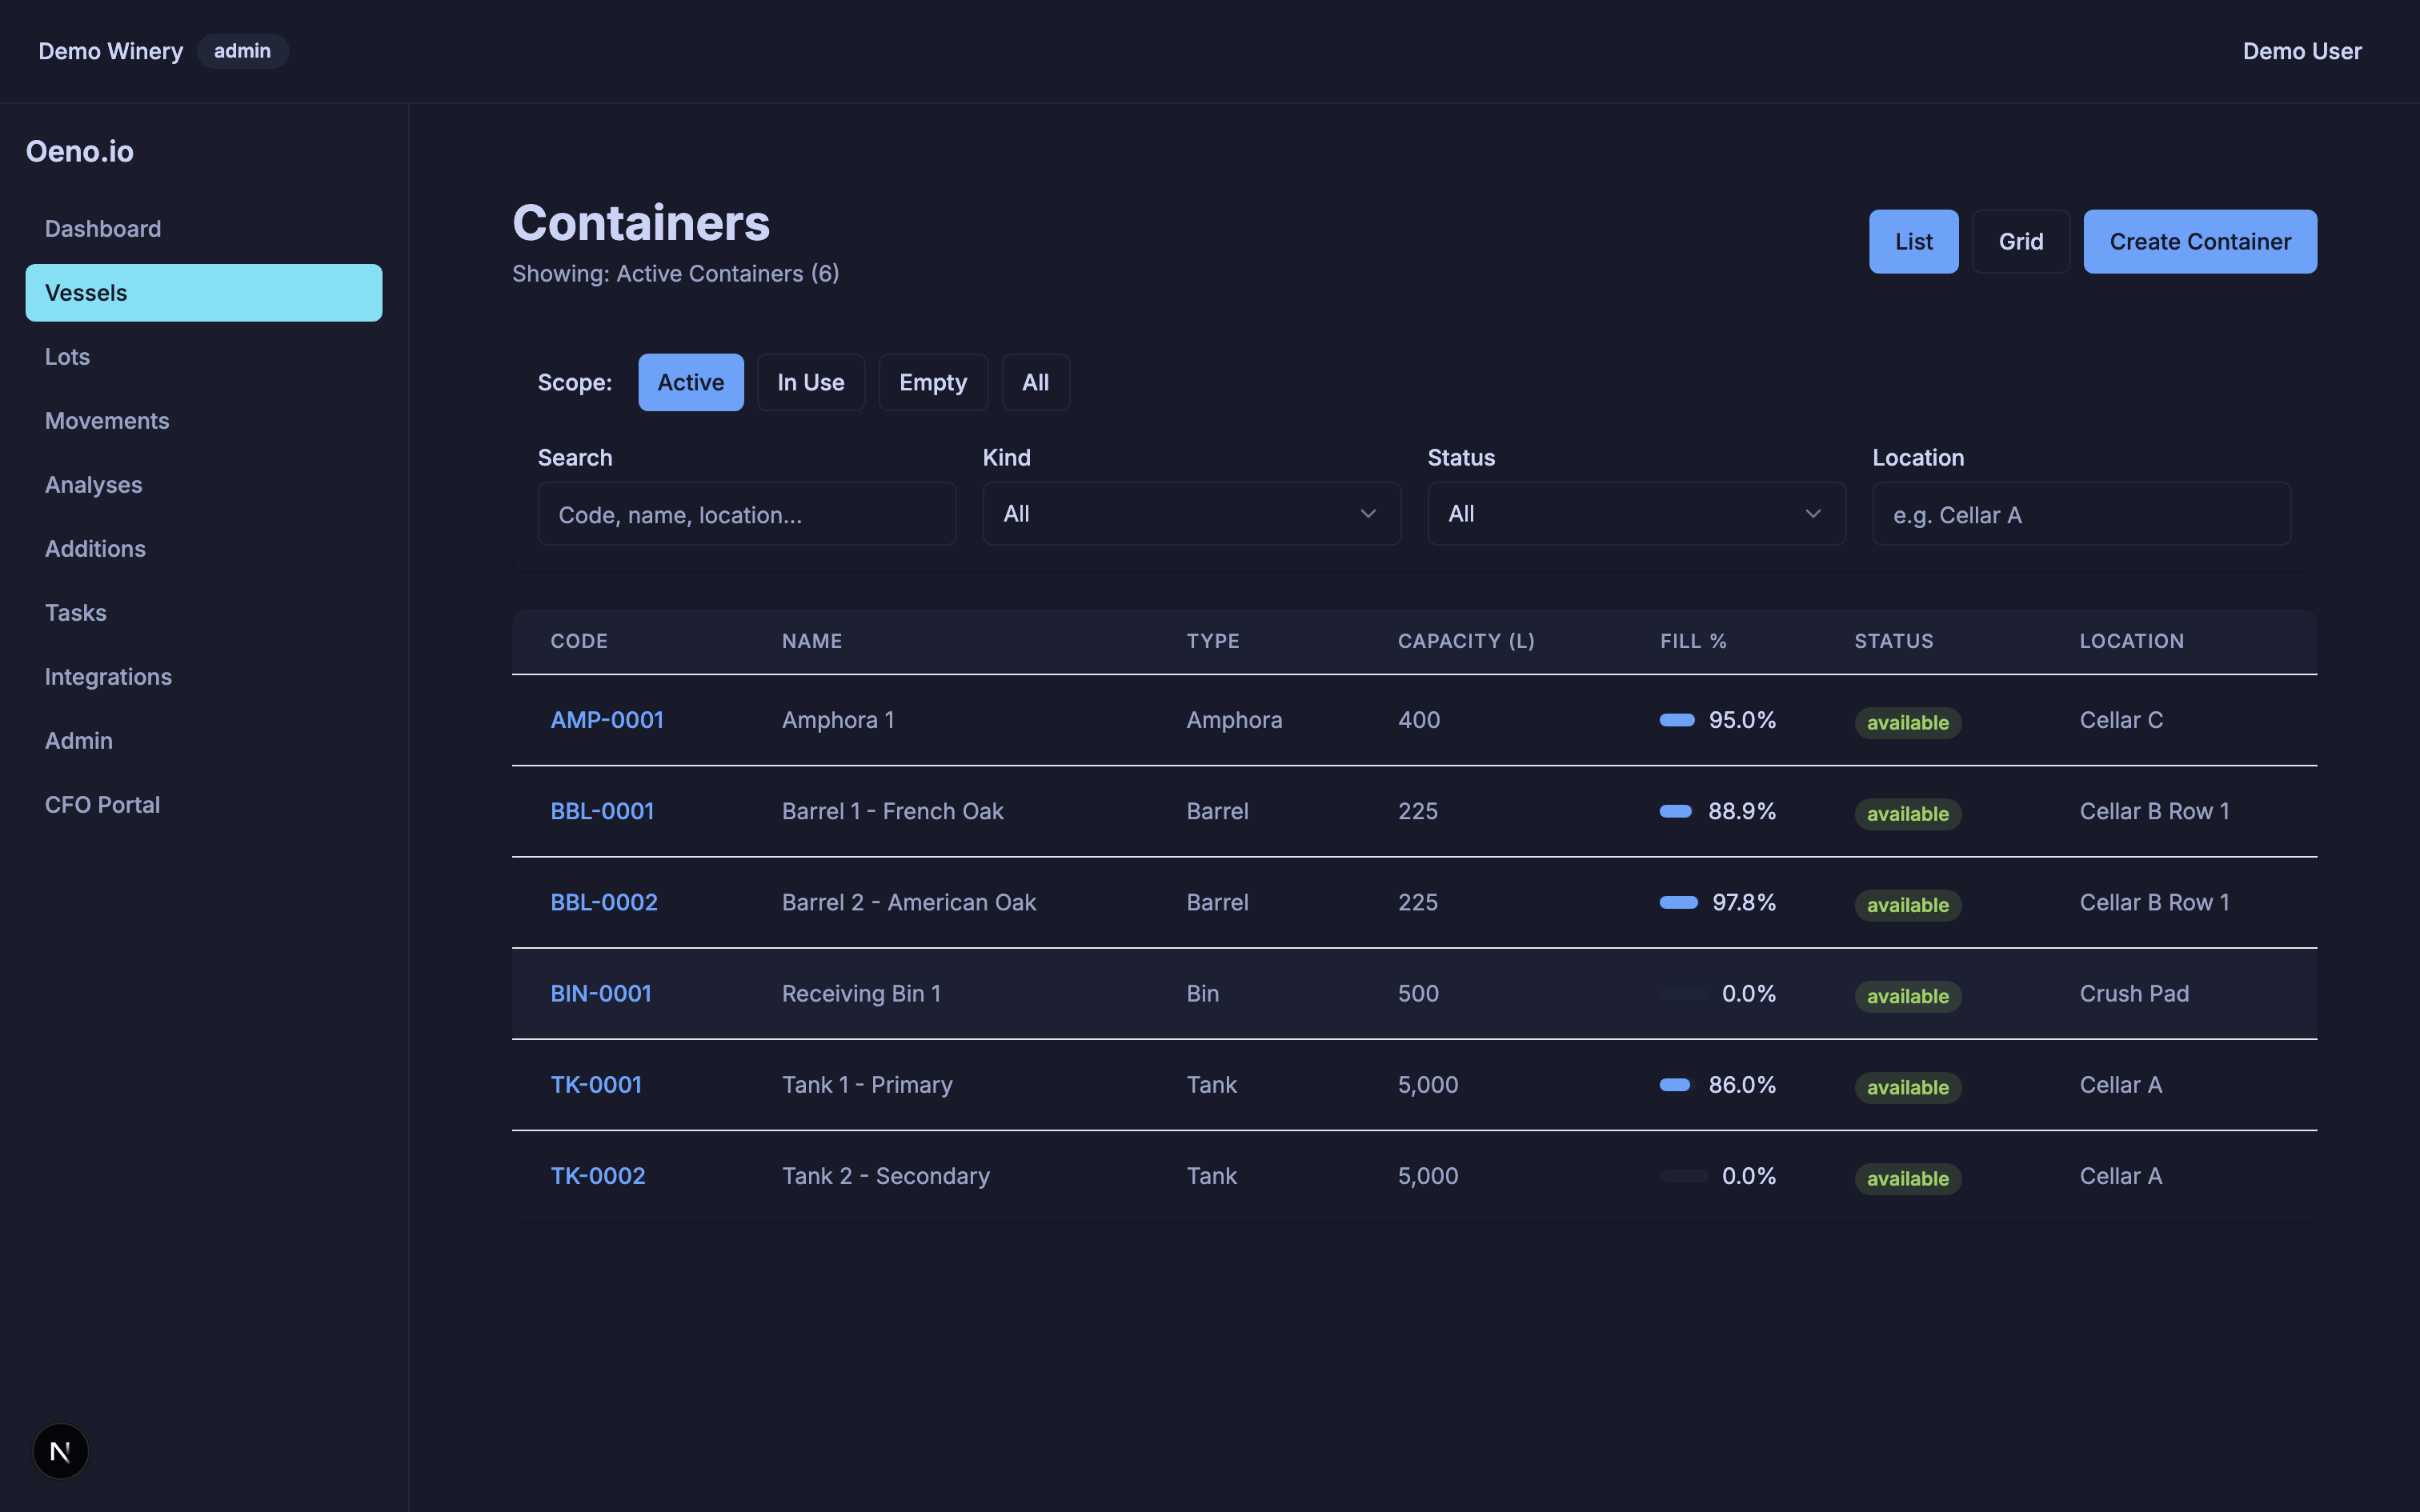The image size is (2420, 1512).
Task: Open Integrations page
Action: [204, 677]
